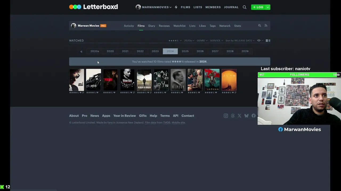Open the GENRE filter dropdown
The height and width of the screenshot is (191, 341).
(202, 41)
